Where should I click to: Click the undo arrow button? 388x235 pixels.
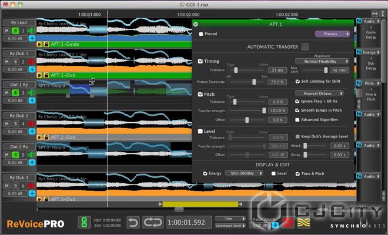[x=133, y=222]
